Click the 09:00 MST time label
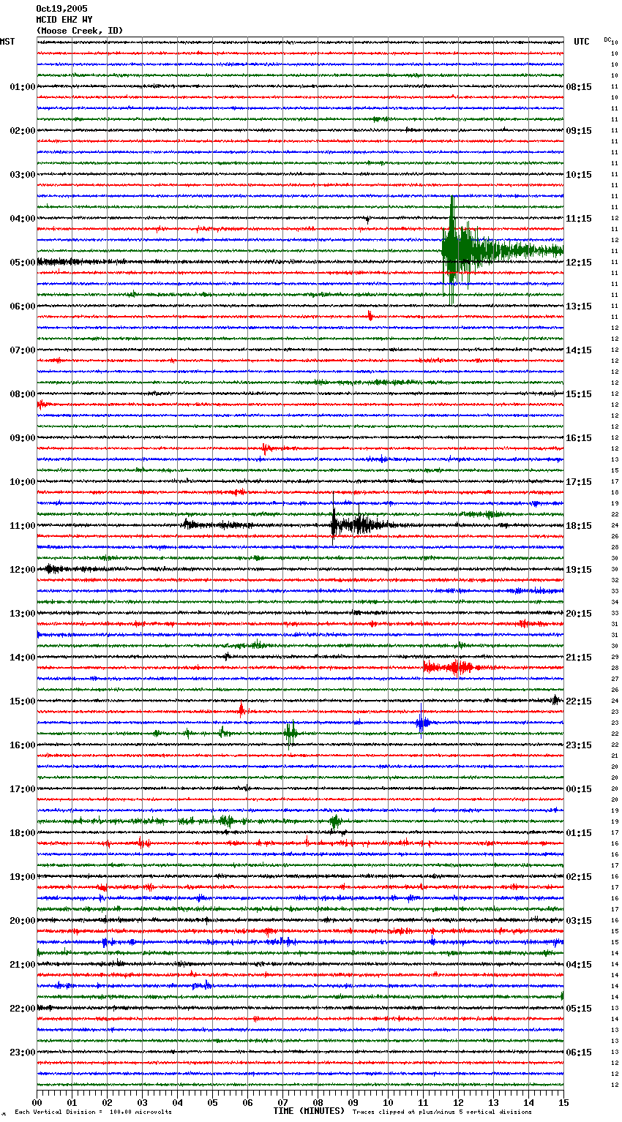The image size is (622, 1122). point(23,438)
